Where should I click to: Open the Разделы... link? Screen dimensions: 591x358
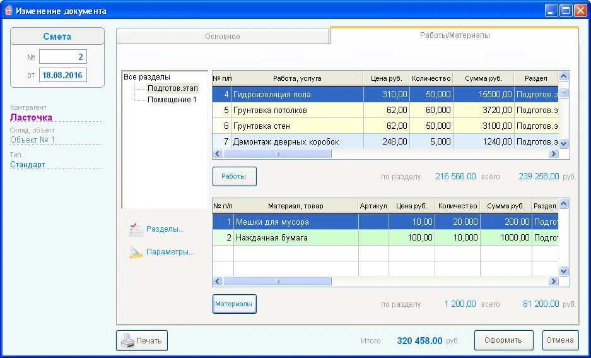pos(165,229)
